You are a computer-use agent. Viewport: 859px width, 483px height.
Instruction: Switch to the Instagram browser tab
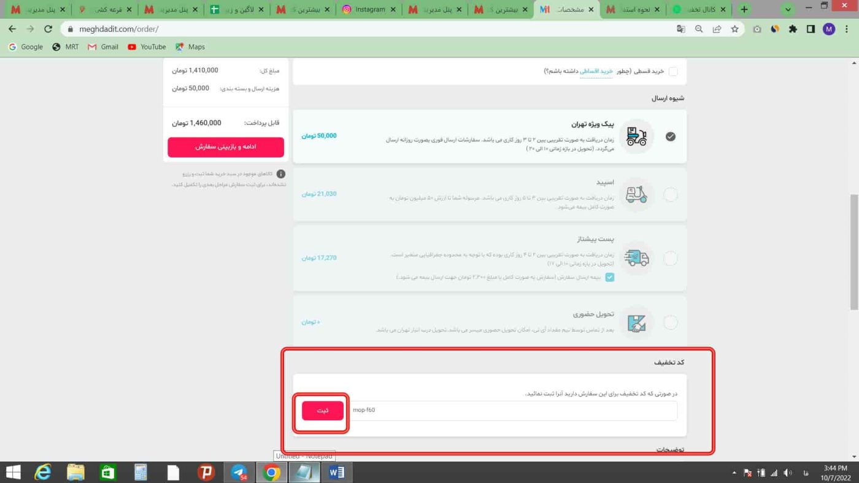click(x=366, y=9)
